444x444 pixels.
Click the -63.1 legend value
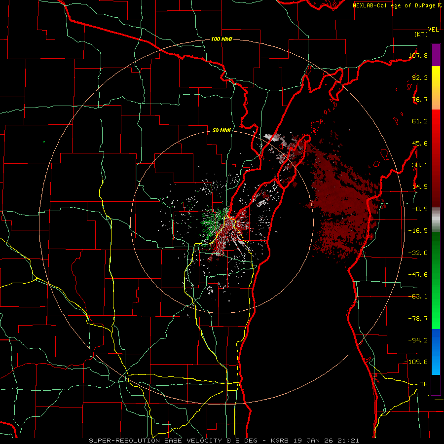pyautogui.click(x=418, y=296)
